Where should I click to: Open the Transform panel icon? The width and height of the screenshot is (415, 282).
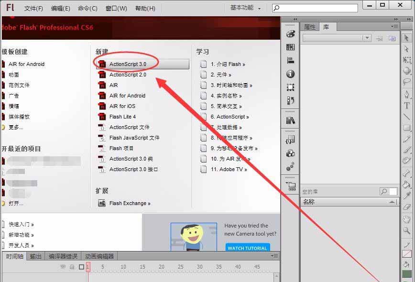(290, 87)
